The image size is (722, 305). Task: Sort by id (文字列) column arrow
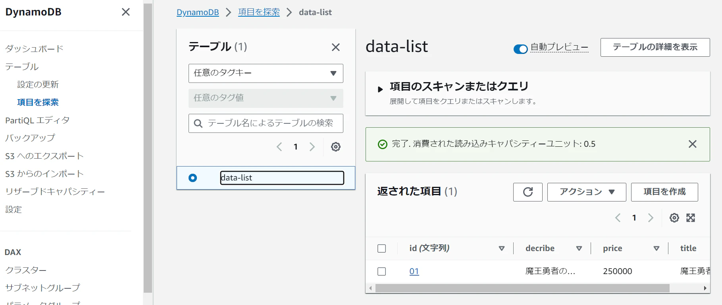pyautogui.click(x=502, y=248)
